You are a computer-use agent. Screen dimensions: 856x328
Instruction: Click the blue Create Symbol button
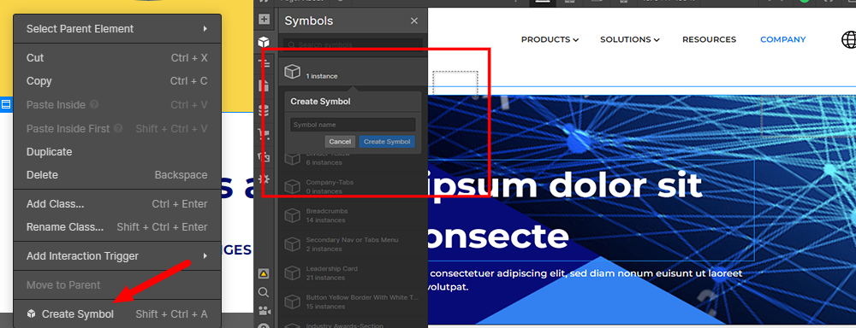[x=387, y=142]
